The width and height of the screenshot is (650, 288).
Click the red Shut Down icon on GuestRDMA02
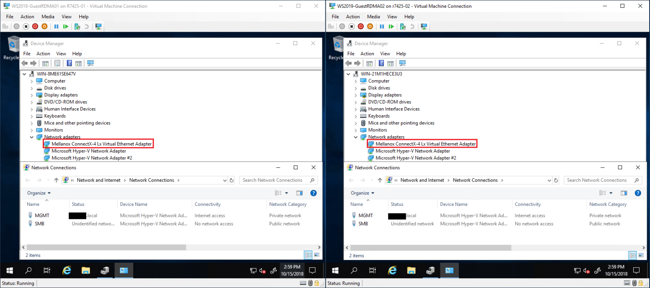361,26
